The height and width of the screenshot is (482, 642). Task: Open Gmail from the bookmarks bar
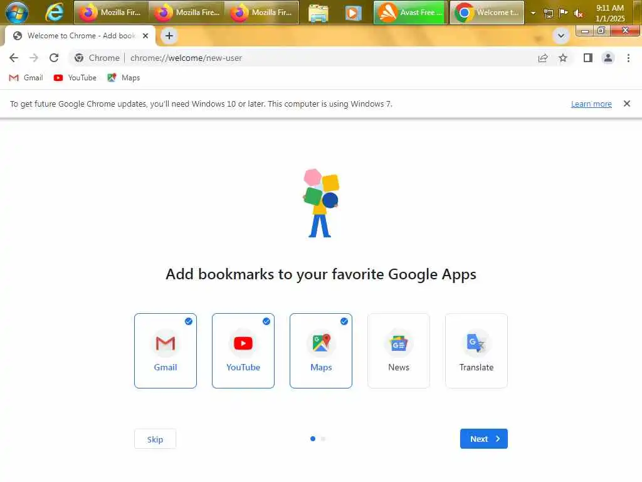coord(26,78)
